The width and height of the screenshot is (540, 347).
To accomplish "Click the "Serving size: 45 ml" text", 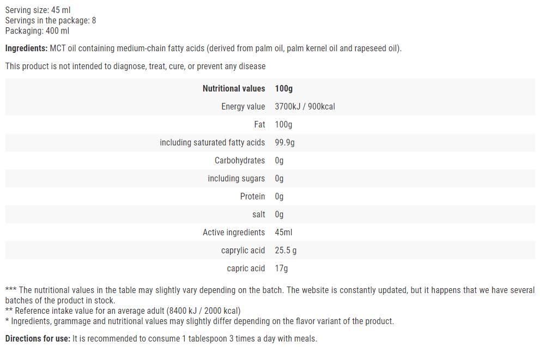I will [x=38, y=10].
